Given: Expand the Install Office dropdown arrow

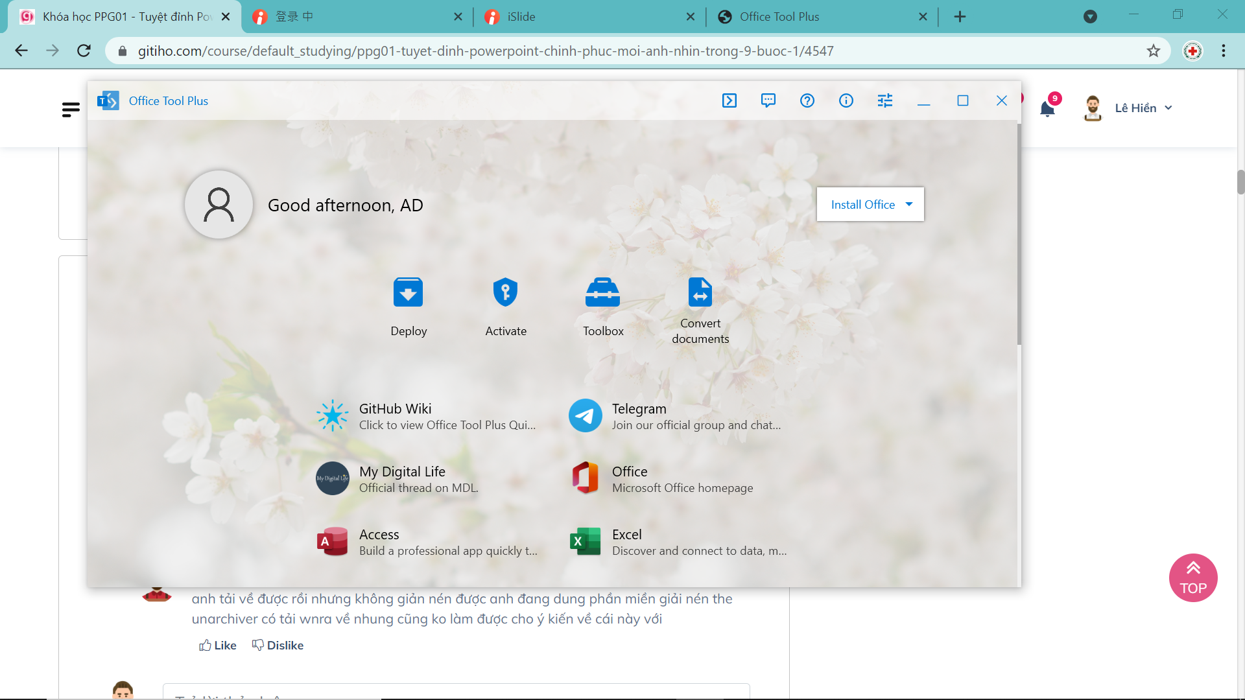Looking at the screenshot, I should 909,204.
